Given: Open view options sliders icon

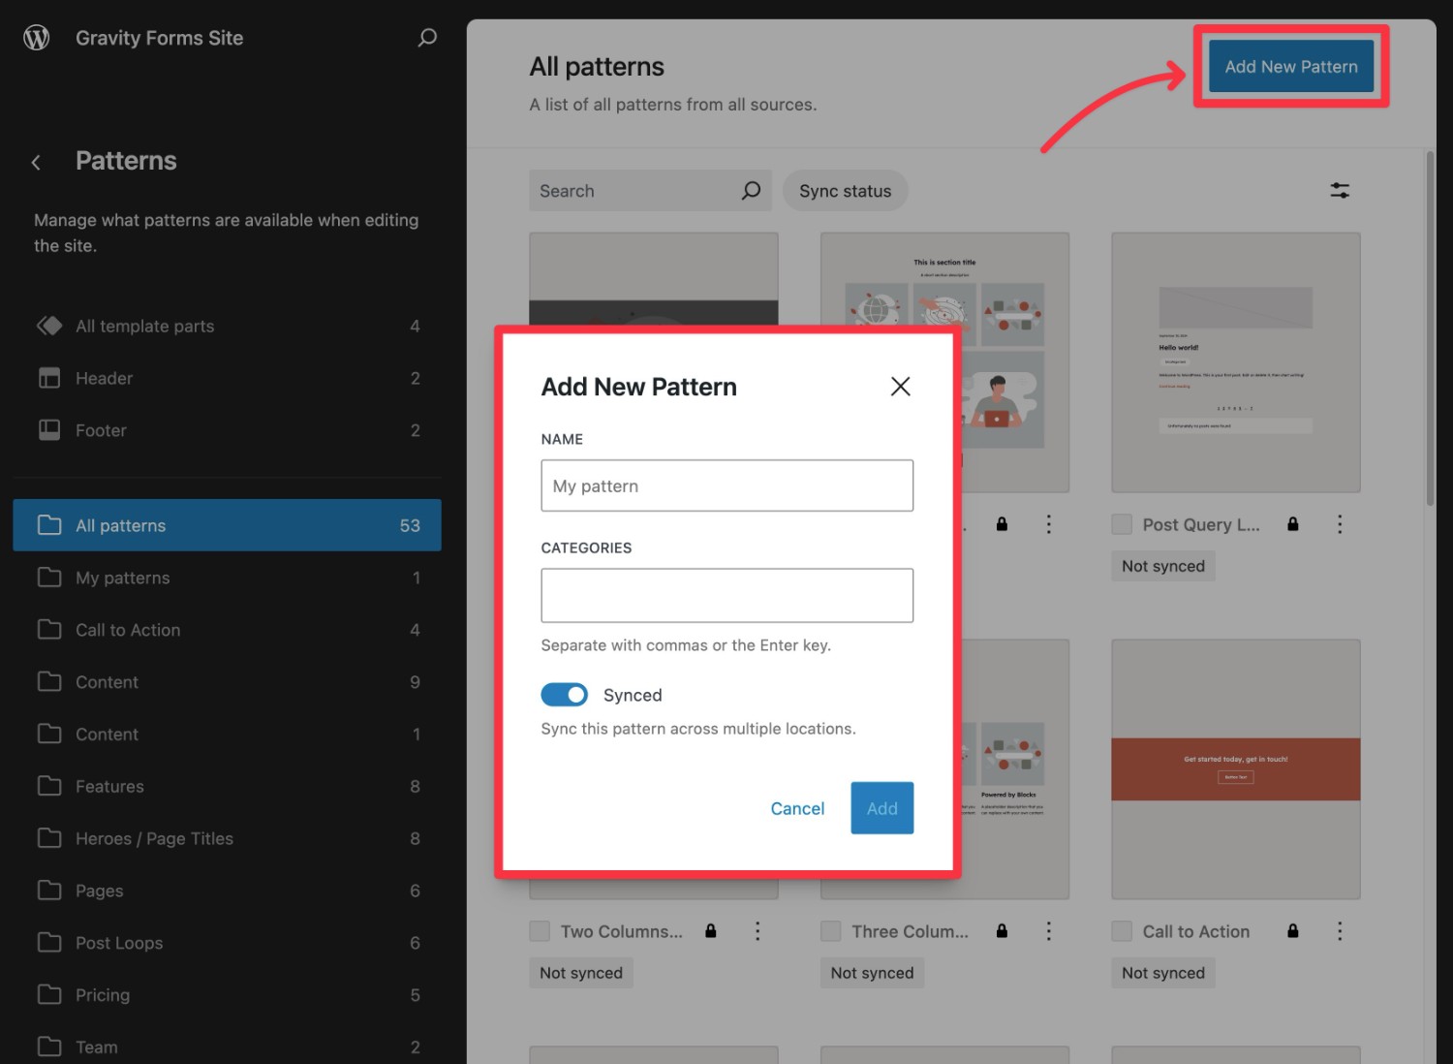Looking at the screenshot, I should [x=1340, y=191].
